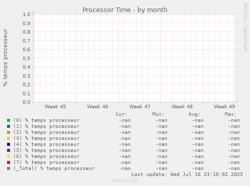This screenshot has height=186, width=250.
Task: Click the 'Min:' column header
Action: [x=158, y=114]
